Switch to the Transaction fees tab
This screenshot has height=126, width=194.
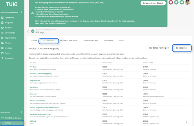tap(91, 41)
